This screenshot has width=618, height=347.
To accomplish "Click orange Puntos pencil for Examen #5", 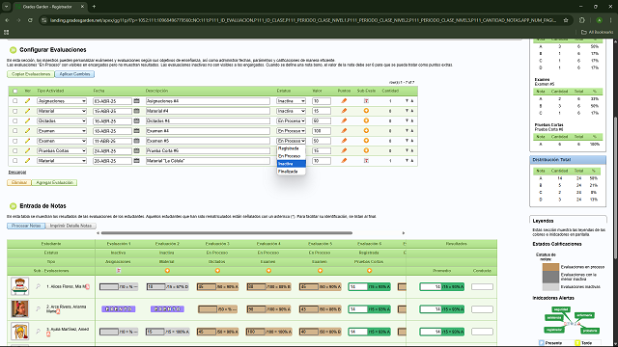I will [344, 141].
